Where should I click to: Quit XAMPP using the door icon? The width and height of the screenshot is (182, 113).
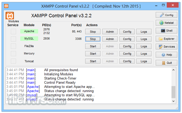pyautogui.click(x=164, y=63)
